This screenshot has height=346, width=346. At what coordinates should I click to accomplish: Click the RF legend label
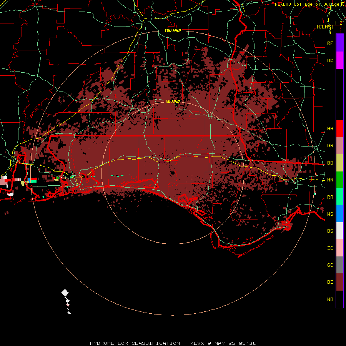click(330, 43)
